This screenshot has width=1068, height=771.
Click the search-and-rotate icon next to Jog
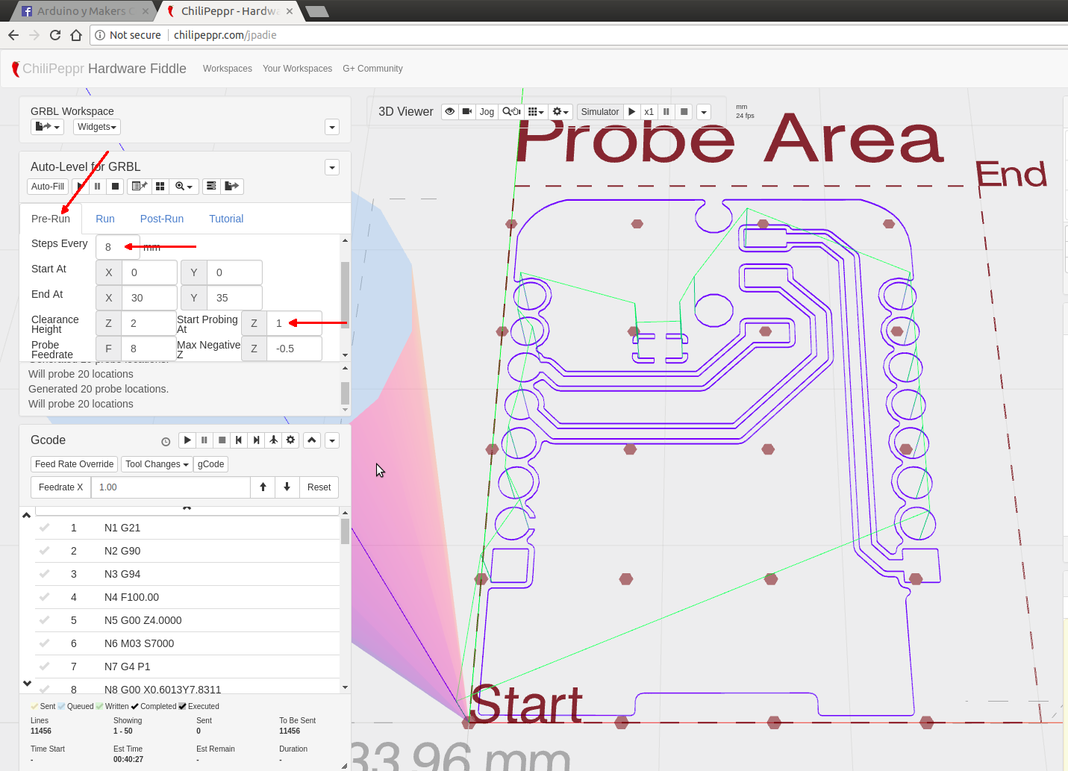coord(511,111)
